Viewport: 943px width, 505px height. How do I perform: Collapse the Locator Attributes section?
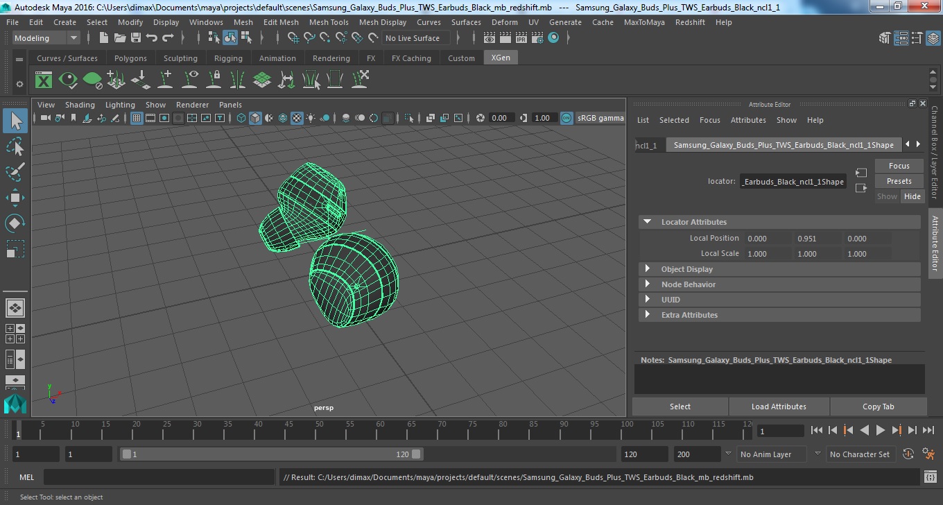coord(779,222)
